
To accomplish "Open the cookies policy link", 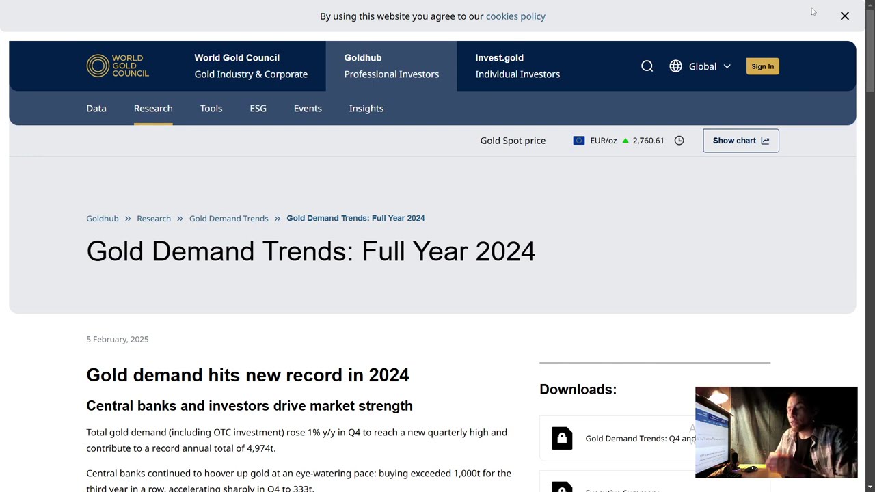I will 515,16.
